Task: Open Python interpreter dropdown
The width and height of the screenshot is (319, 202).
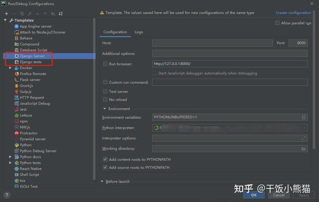Action: pyautogui.click(x=230, y=128)
